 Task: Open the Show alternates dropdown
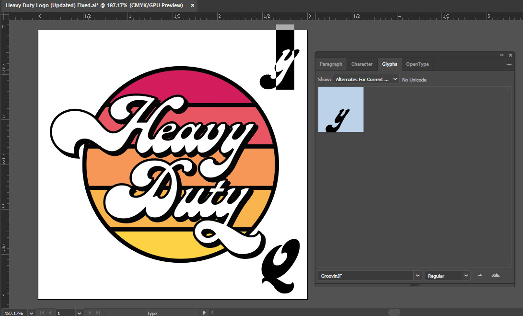click(366, 79)
